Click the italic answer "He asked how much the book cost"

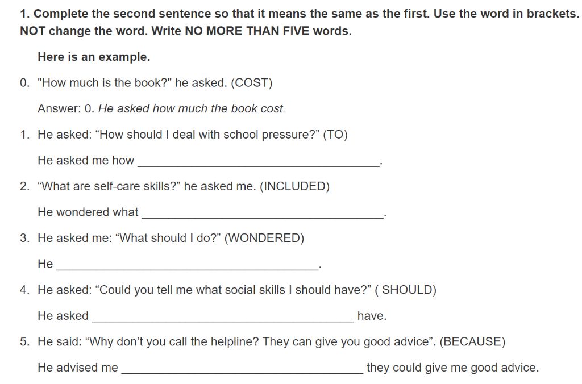coord(191,108)
